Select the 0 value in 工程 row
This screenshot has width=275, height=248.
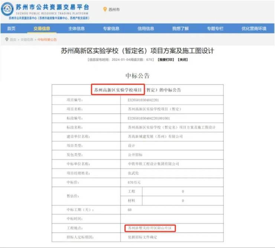tap(183, 191)
